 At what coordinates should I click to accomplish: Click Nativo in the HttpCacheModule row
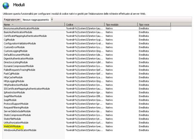tap(109, 77)
